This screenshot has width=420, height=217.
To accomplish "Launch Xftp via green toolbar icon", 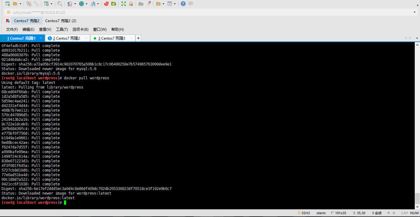I will (114, 4).
